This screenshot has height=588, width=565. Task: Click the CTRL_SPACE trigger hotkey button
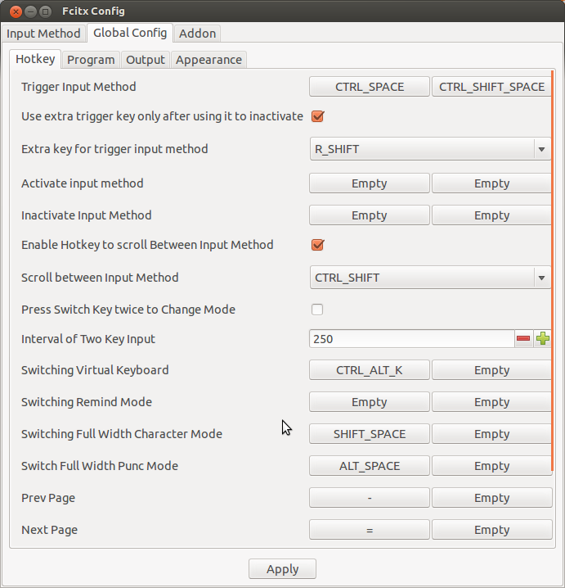pos(370,87)
